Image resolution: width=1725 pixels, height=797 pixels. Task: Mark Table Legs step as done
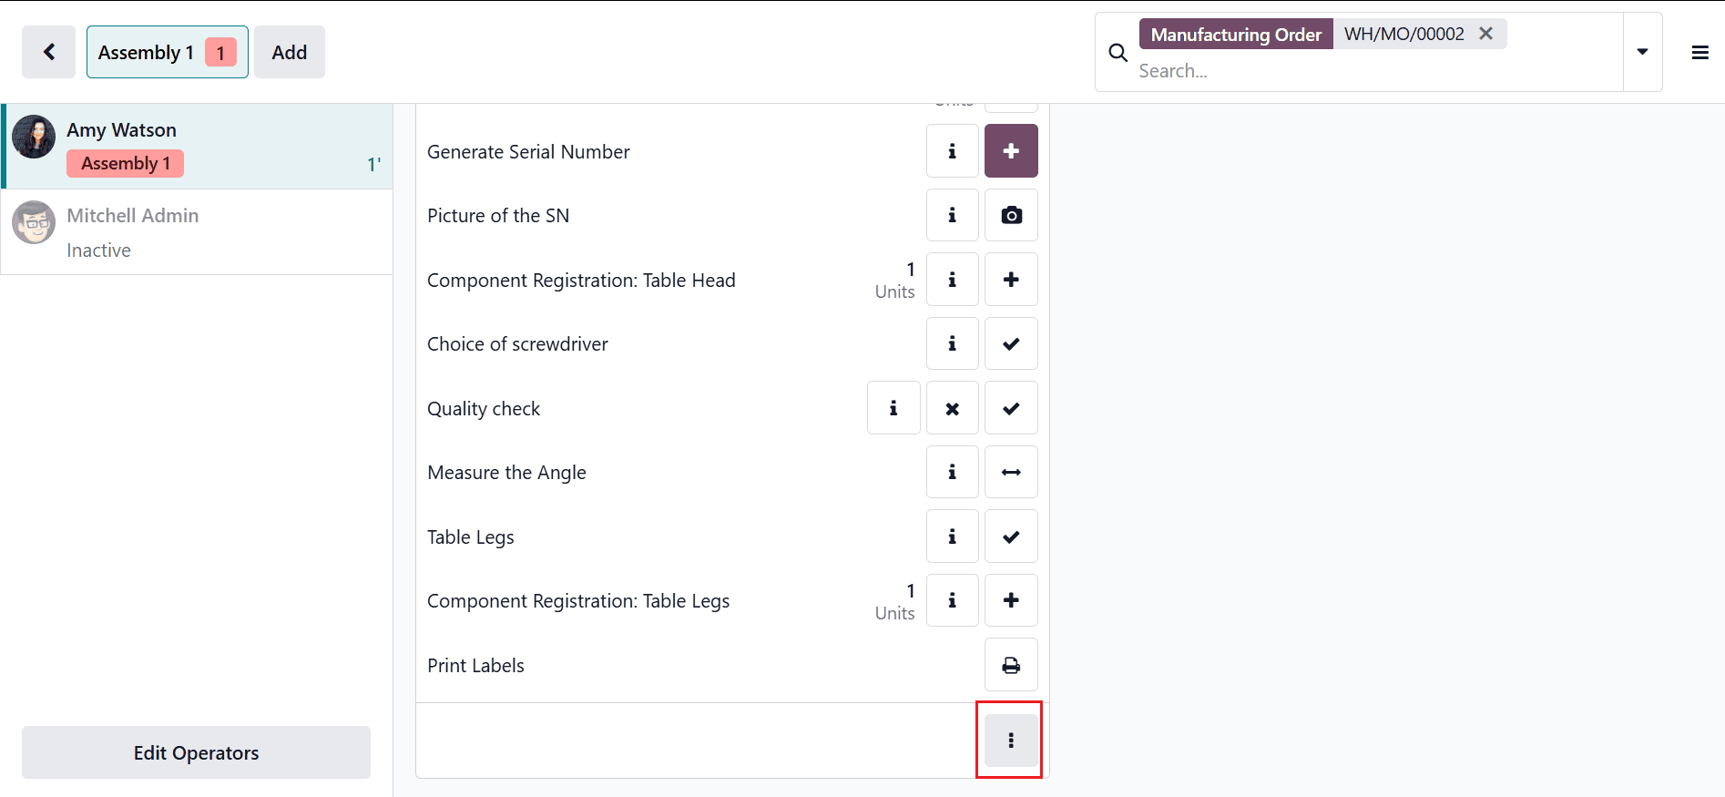click(x=1011, y=536)
